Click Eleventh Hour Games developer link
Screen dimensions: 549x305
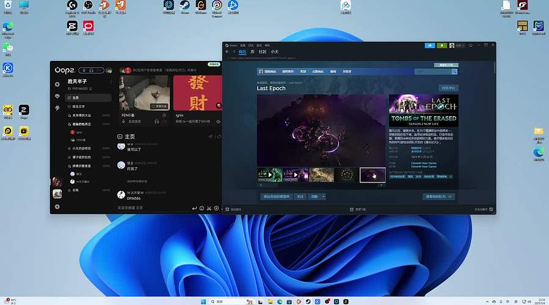(424, 163)
